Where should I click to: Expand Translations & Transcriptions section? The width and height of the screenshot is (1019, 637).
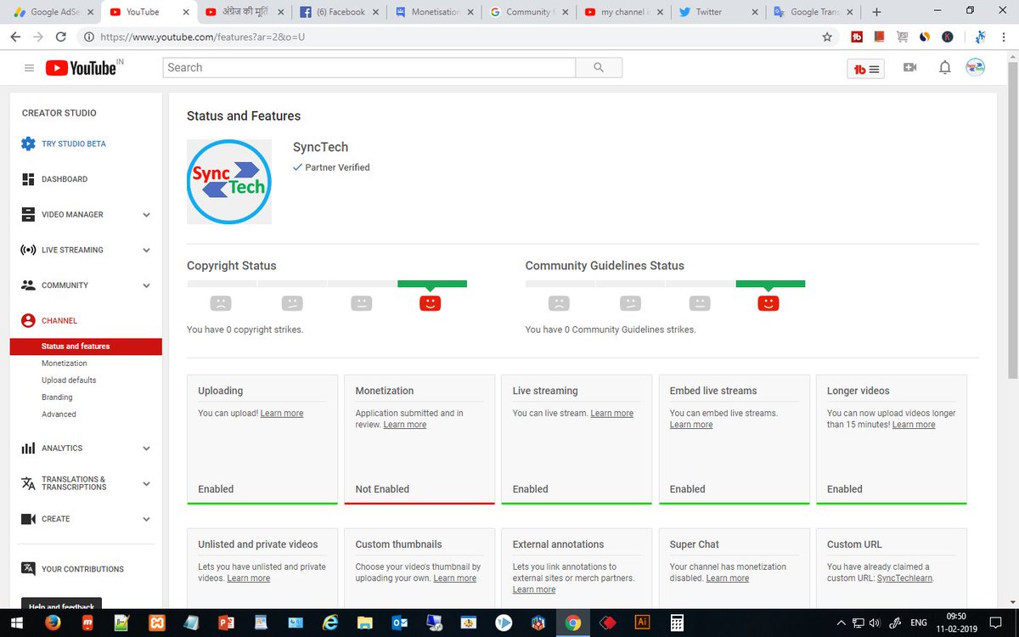coord(146,483)
